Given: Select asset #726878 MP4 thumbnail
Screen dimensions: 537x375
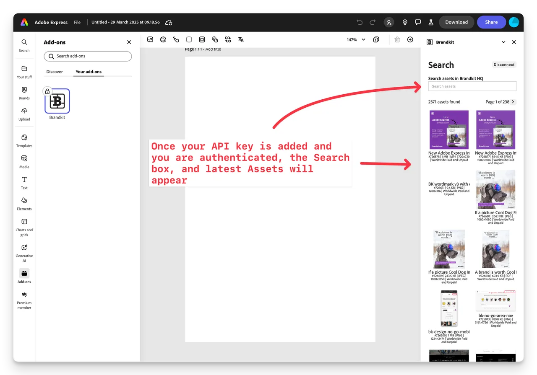Looking at the screenshot, I should tap(449, 129).
